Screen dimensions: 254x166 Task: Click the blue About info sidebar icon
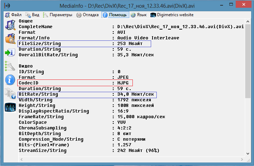pos(10,79)
